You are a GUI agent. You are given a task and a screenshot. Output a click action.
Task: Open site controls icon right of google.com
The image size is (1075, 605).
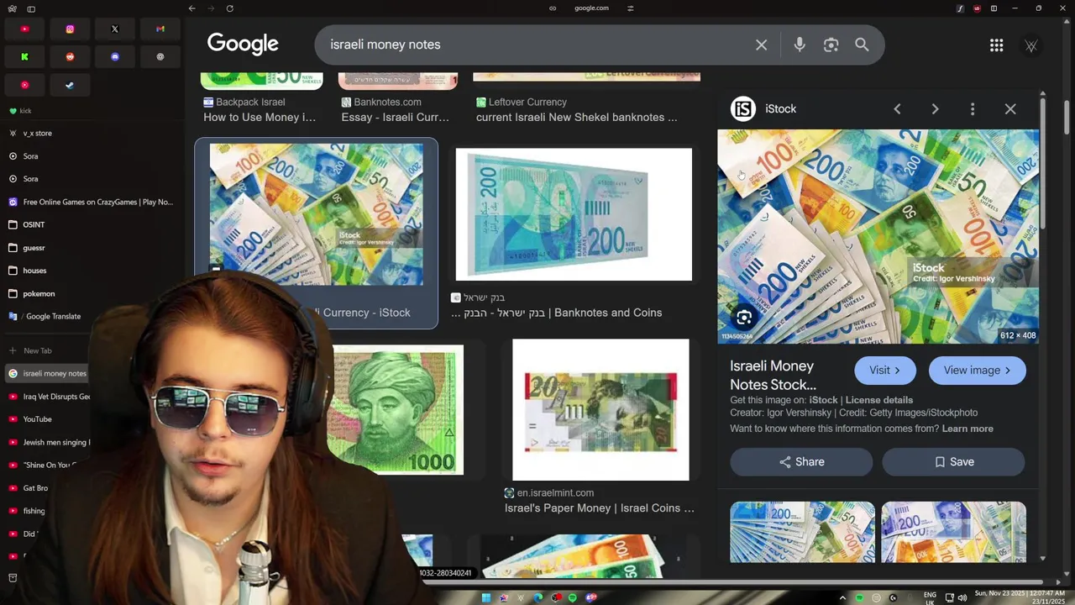630,8
